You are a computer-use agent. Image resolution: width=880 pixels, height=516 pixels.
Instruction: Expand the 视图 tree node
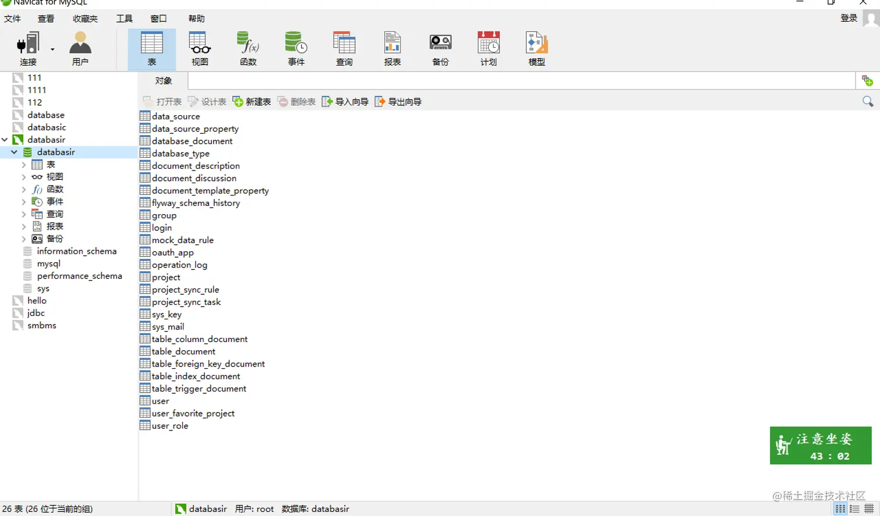[x=24, y=177]
